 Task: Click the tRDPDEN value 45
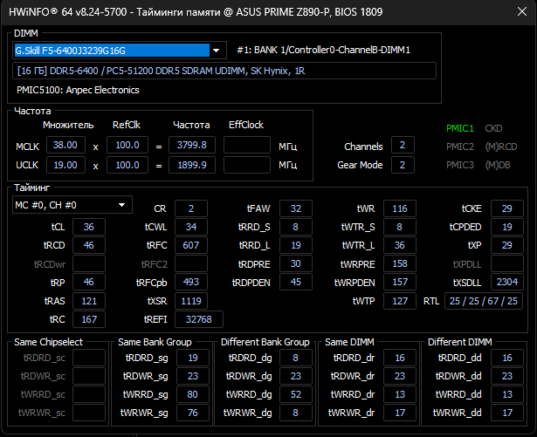[x=296, y=282]
